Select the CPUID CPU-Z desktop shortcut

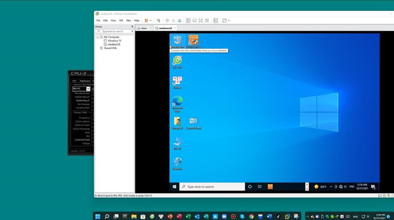(x=194, y=41)
